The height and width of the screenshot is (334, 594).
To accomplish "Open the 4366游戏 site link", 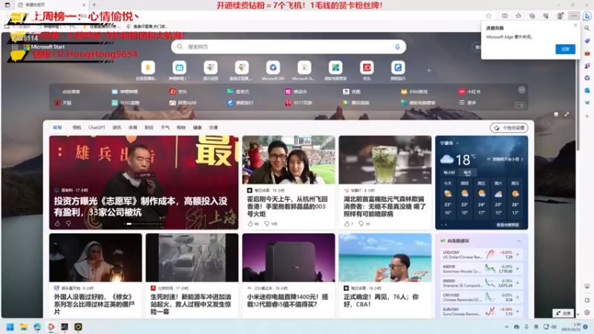I will click(x=414, y=91).
